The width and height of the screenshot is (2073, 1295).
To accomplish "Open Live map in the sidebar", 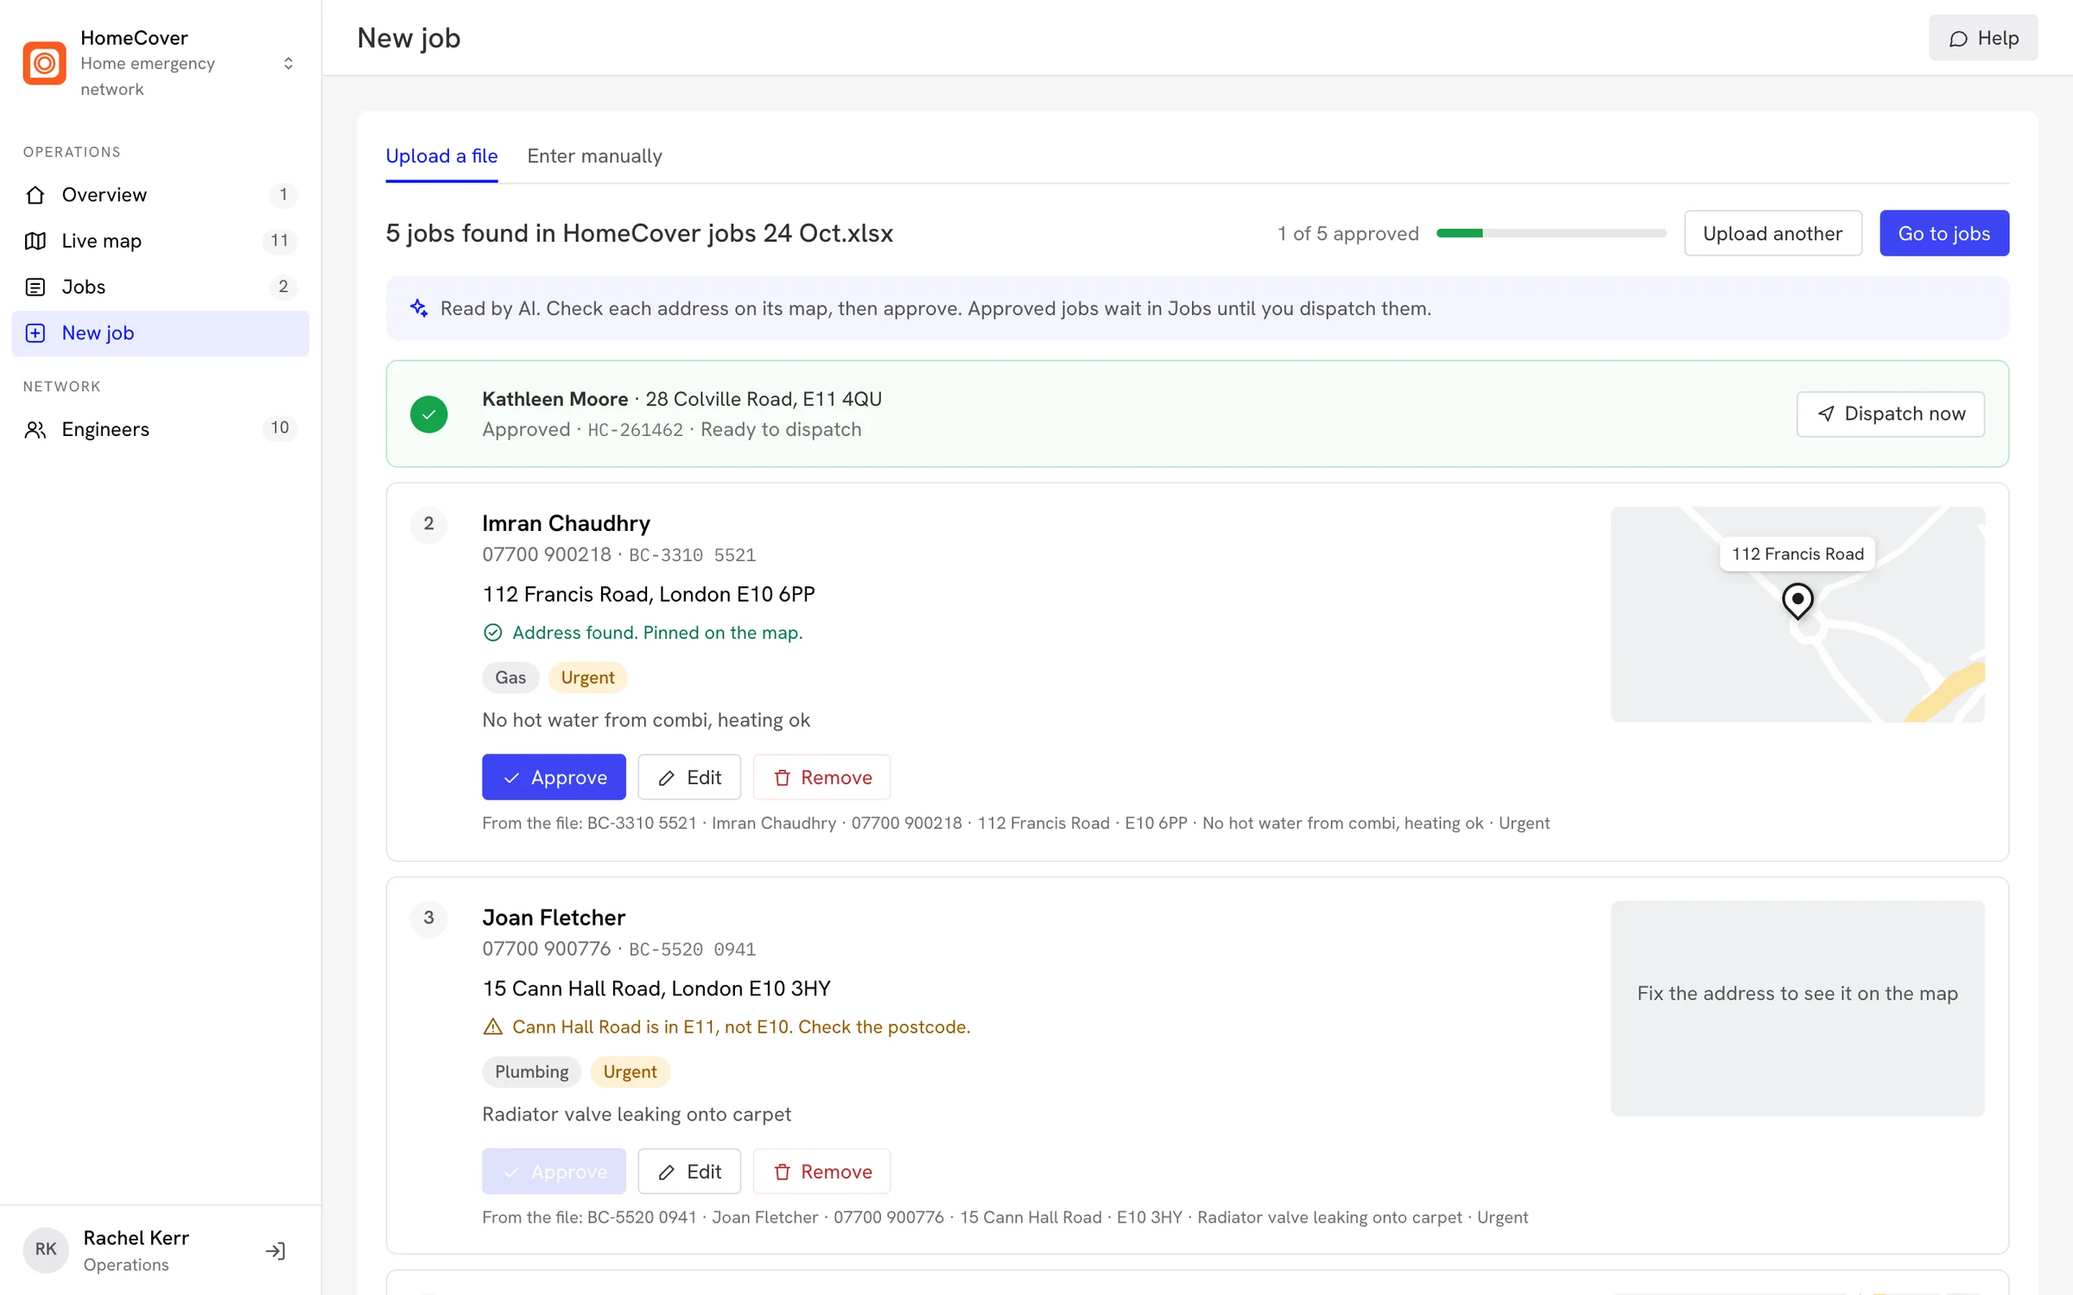I will point(160,241).
